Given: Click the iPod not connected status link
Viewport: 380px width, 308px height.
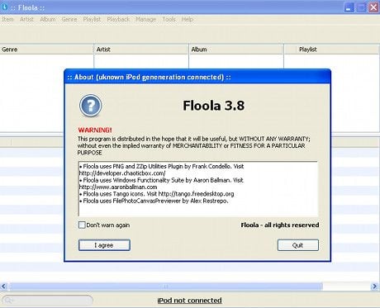Looking at the screenshot, I should click(x=189, y=301).
